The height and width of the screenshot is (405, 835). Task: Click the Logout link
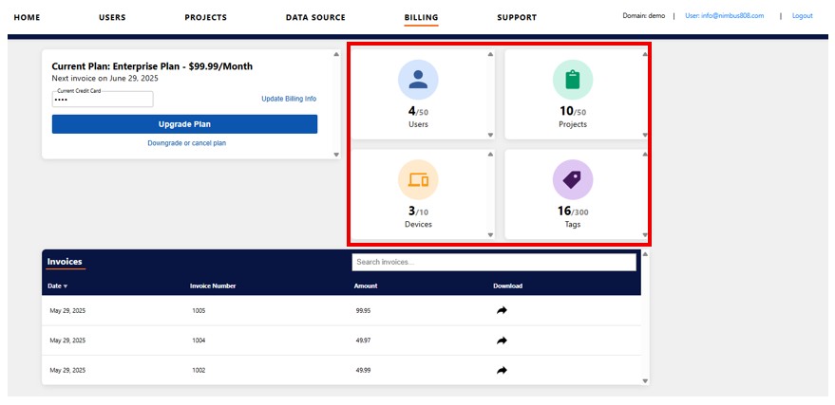(x=802, y=16)
